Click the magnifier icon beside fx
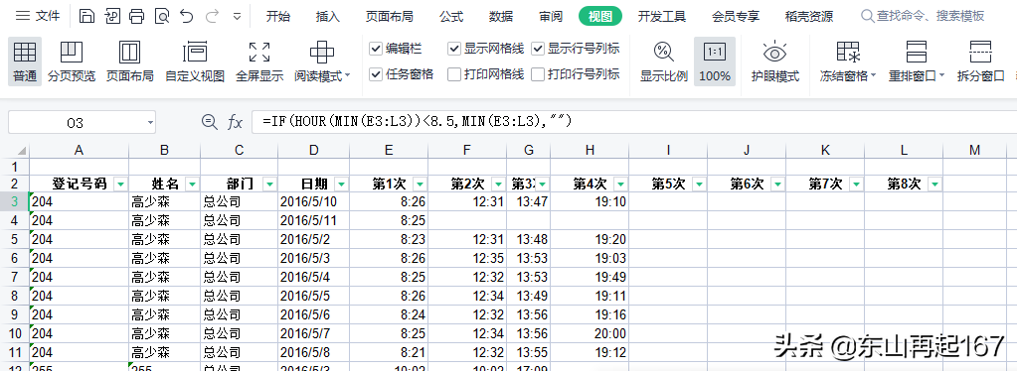Screen dimensions: 1017x371 [x=210, y=122]
